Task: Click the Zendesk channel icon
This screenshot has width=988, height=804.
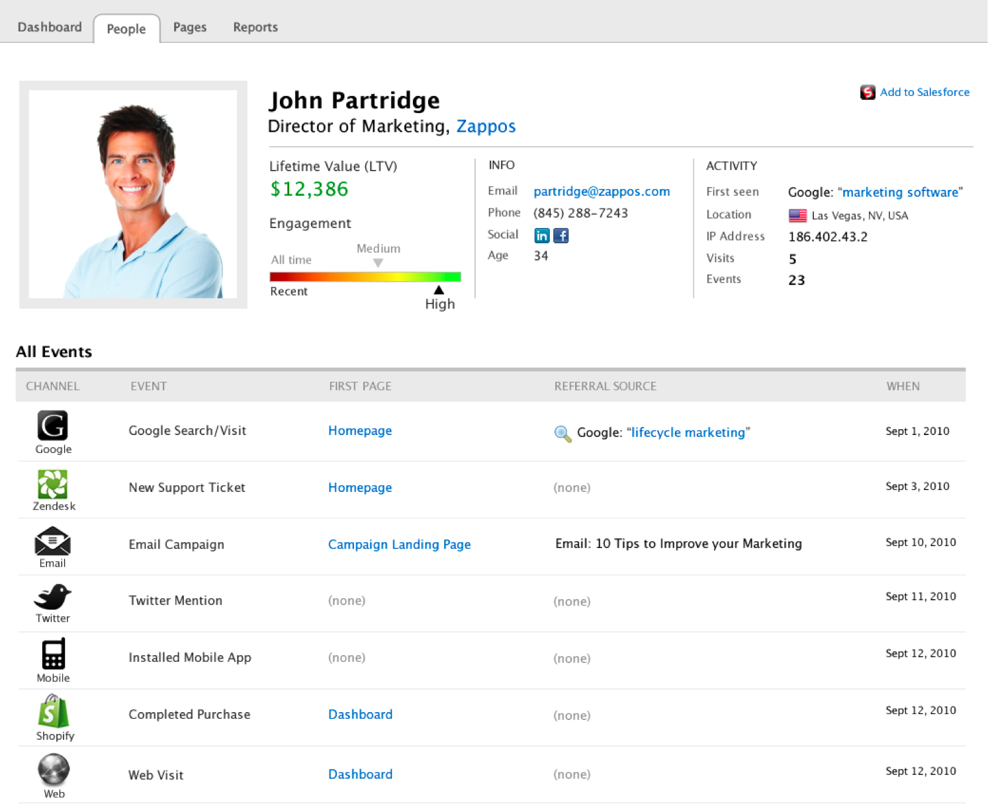Action: (x=52, y=484)
